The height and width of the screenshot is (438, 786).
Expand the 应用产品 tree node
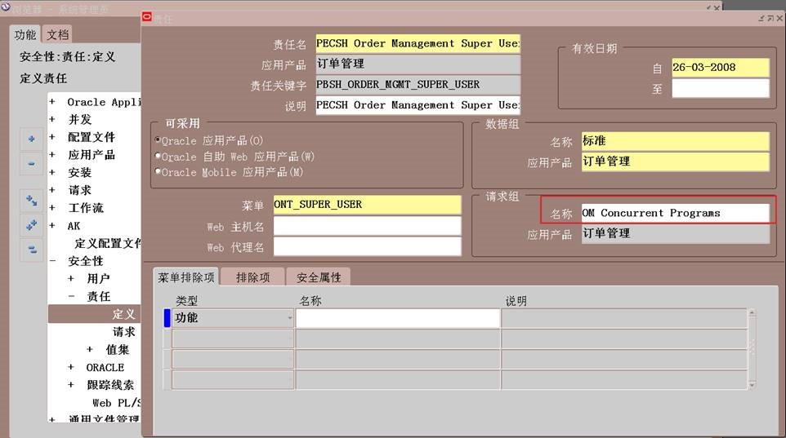click(51, 155)
